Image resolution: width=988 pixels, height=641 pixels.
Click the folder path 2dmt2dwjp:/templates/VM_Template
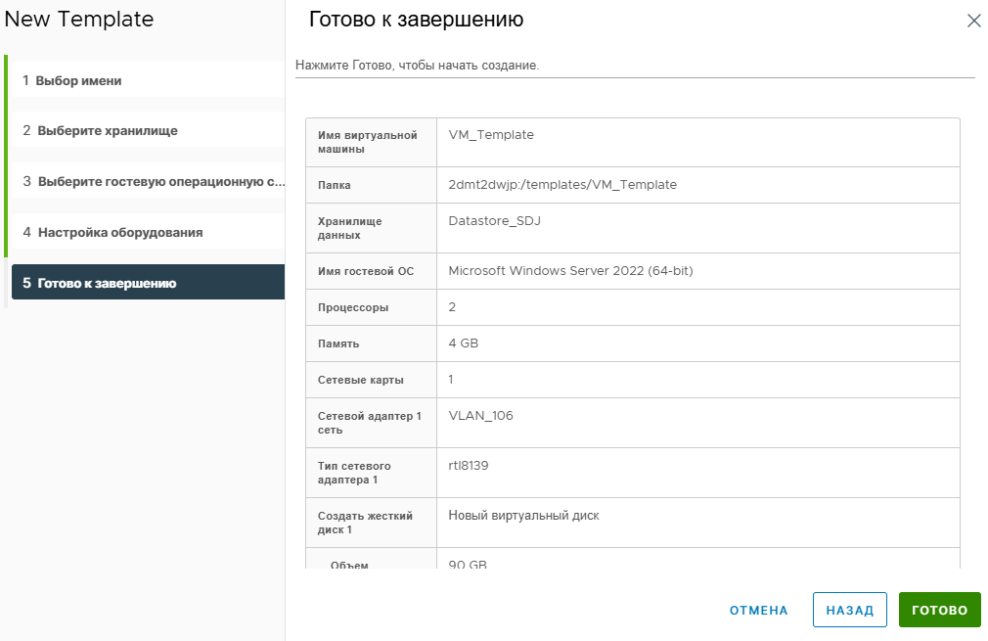tap(562, 185)
